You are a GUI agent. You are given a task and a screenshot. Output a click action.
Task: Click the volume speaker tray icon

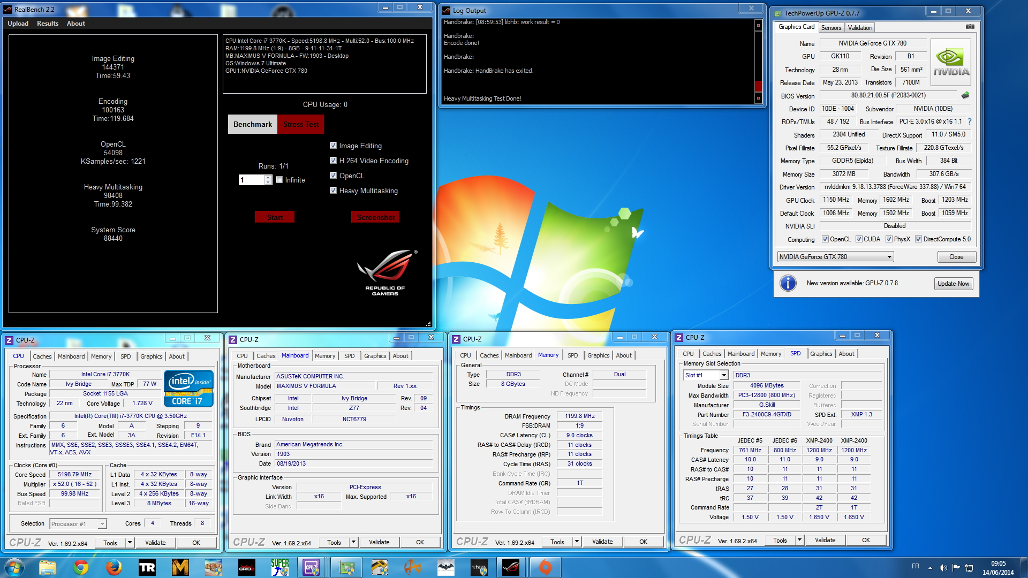[943, 567]
